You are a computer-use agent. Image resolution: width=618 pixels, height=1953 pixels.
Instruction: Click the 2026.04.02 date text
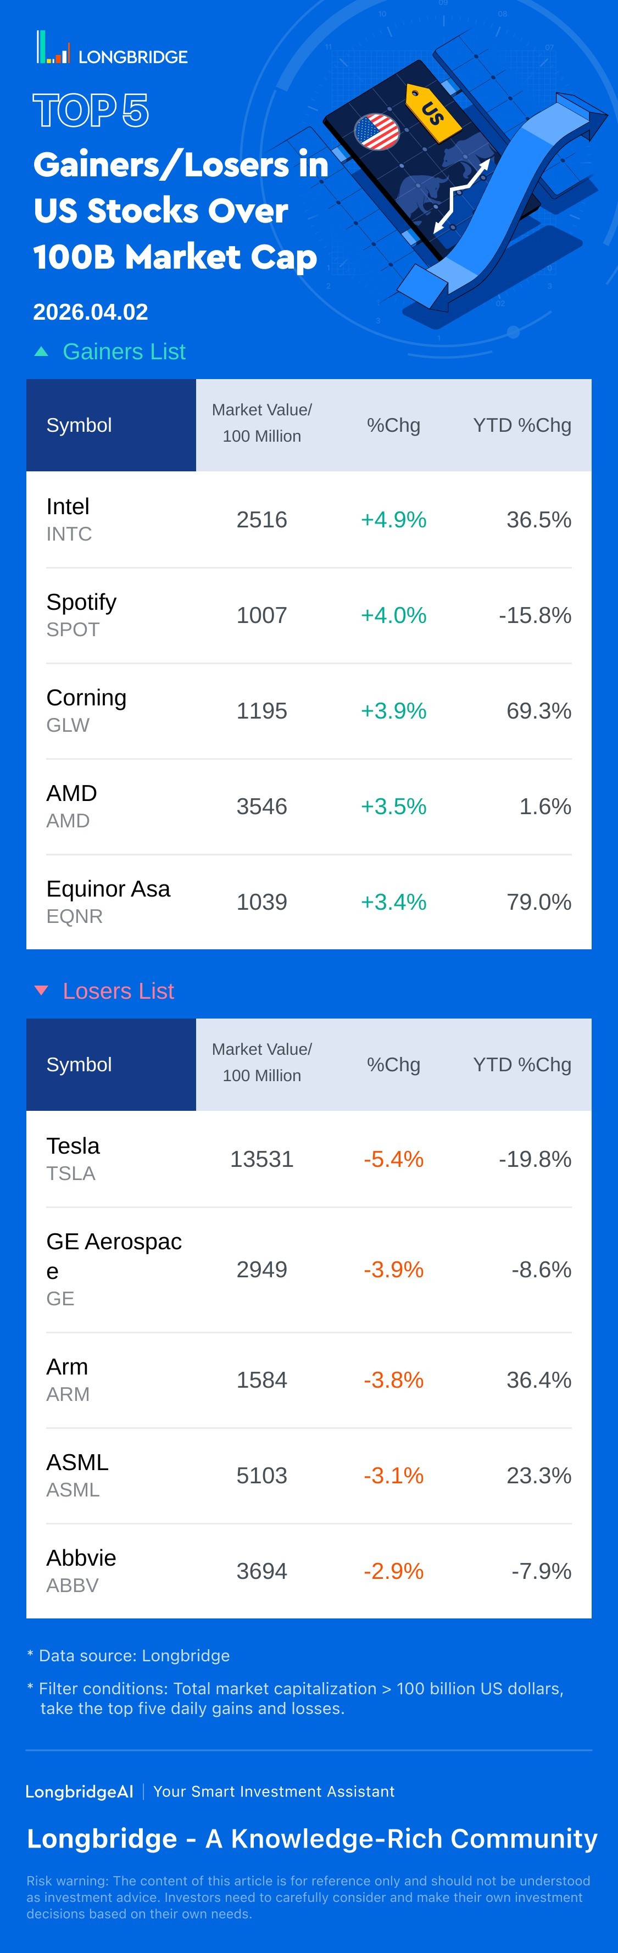(90, 311)
